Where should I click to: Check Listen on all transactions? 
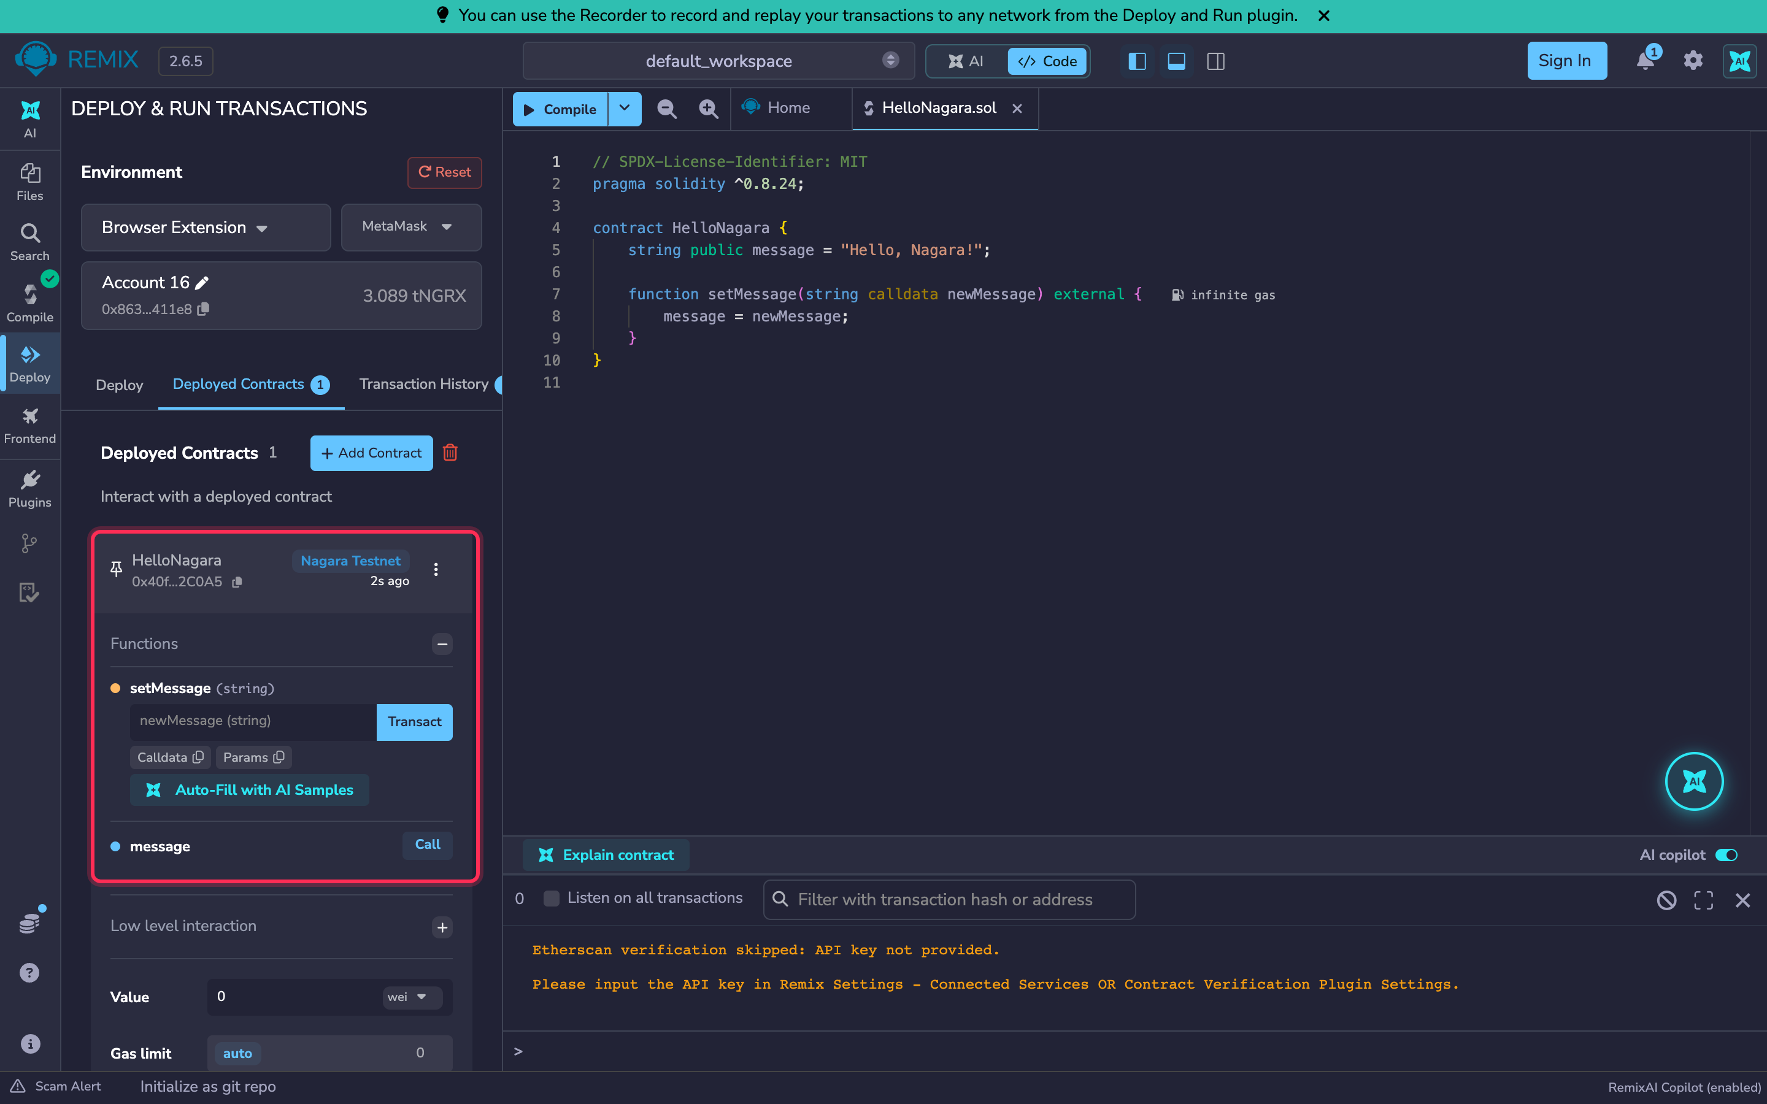click(552, 898)
